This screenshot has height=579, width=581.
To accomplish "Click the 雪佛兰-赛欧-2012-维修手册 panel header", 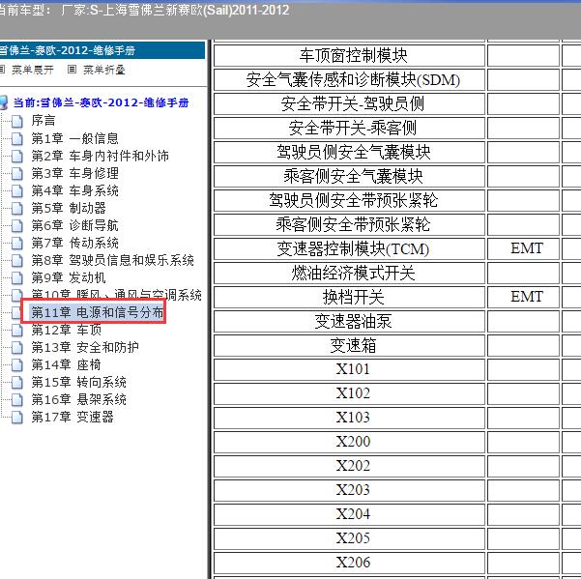I will [x=102, y=50].
